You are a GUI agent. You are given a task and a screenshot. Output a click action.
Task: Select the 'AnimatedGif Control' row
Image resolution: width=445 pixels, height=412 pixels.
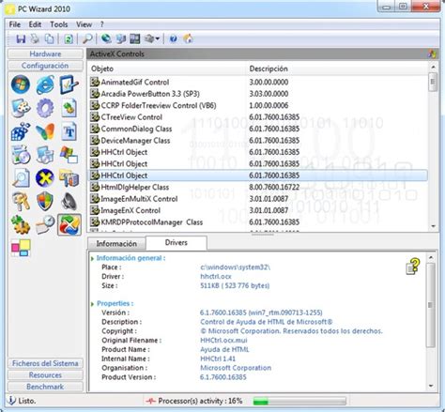(258, 83)
